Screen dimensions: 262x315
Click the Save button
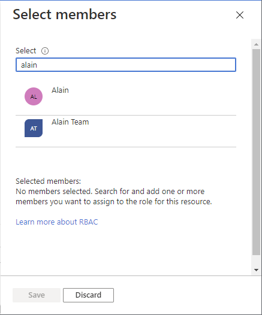click(37, 295)
